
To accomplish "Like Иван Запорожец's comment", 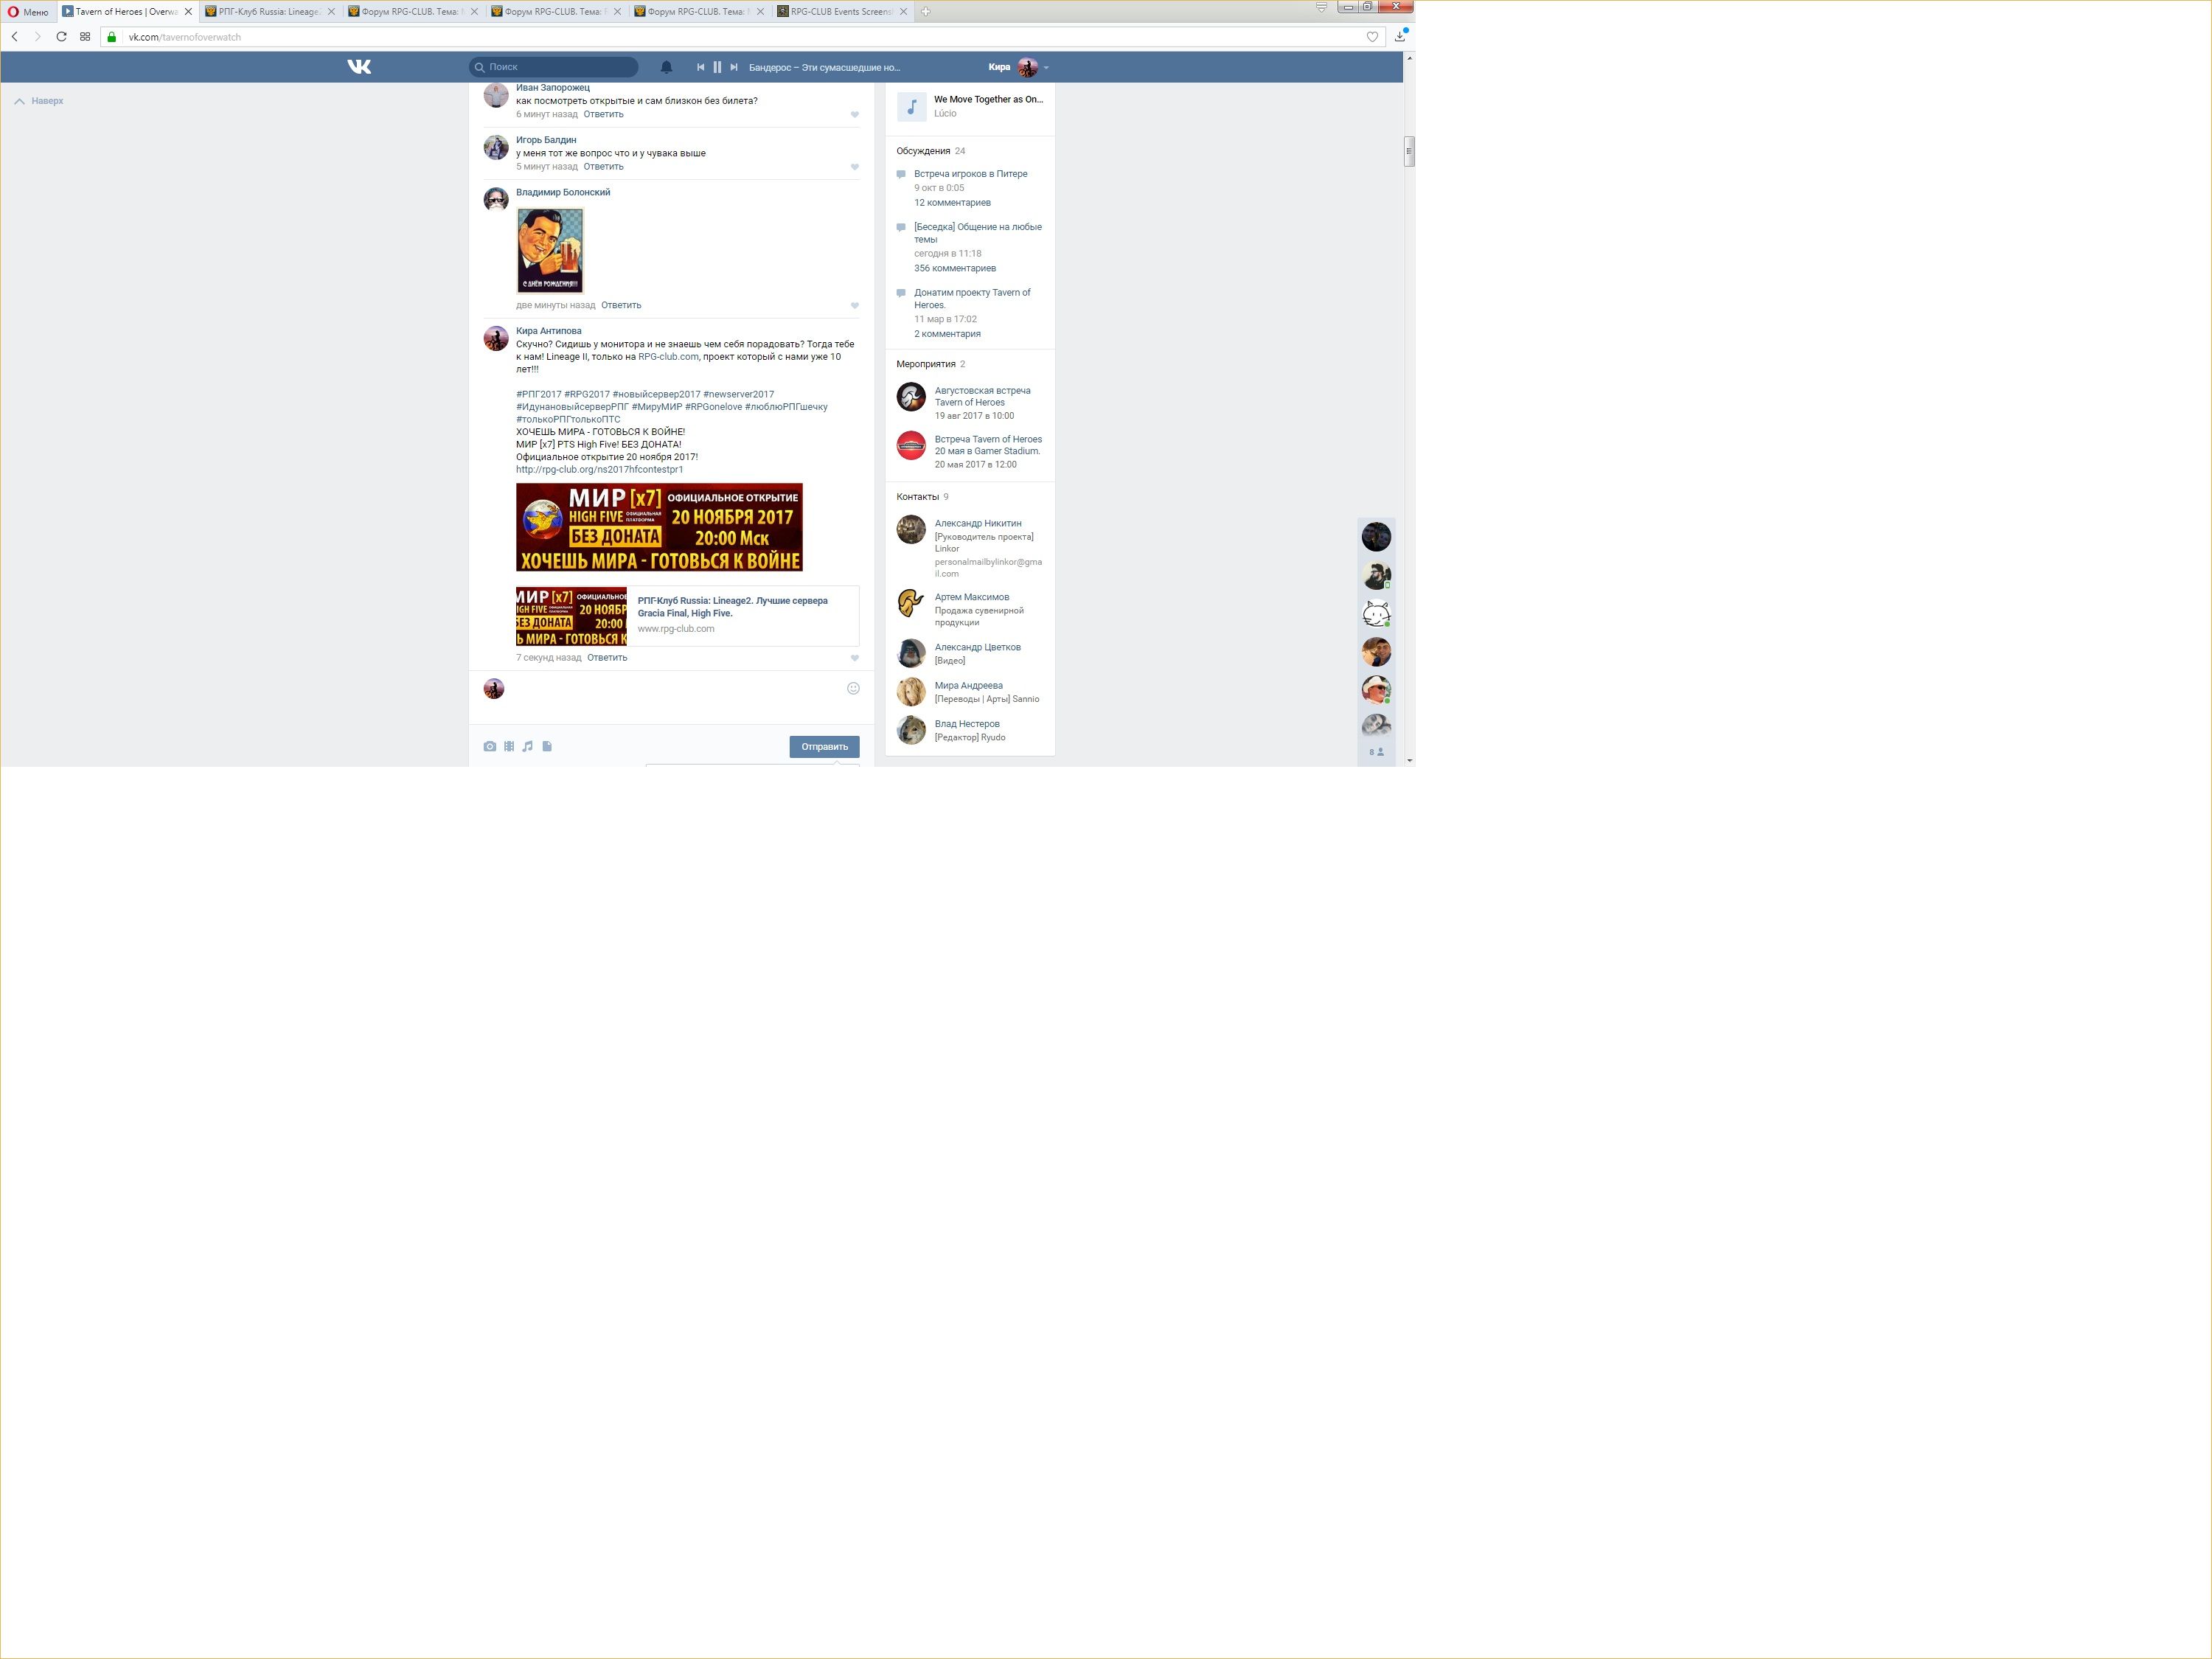I will [x=854, y=115].
